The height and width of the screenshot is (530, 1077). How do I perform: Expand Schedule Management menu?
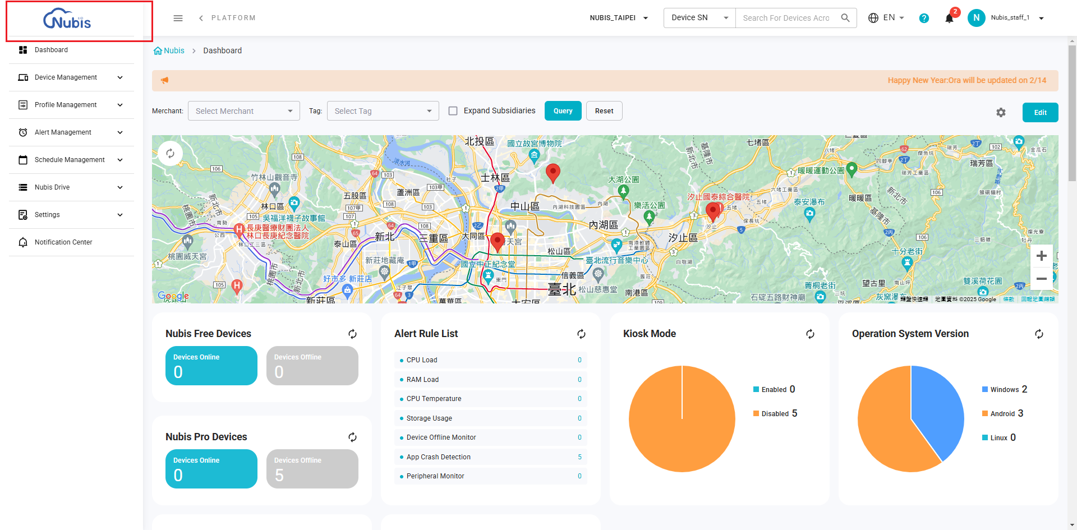(71, 160)
